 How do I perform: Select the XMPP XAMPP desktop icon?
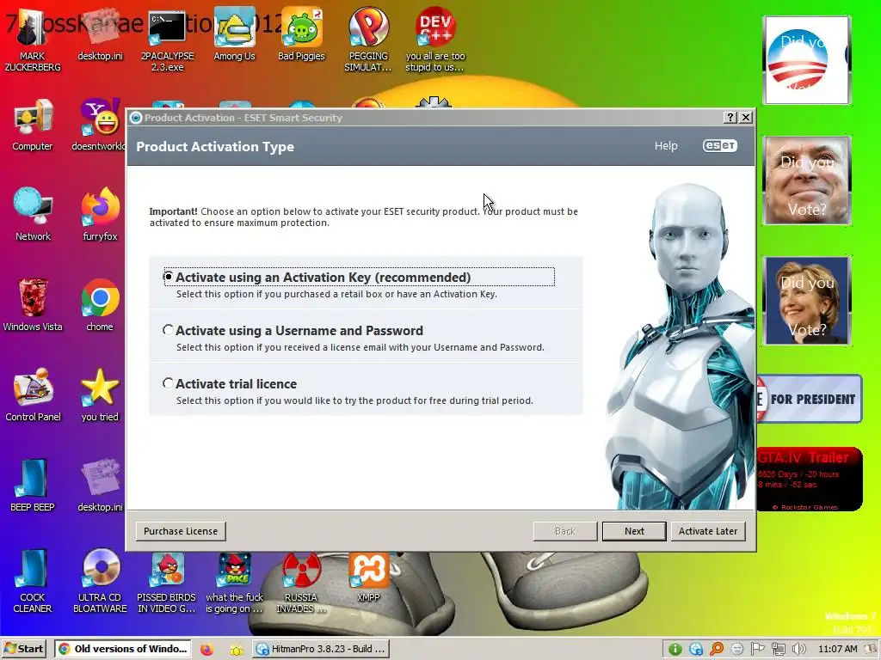coord(368,576)
